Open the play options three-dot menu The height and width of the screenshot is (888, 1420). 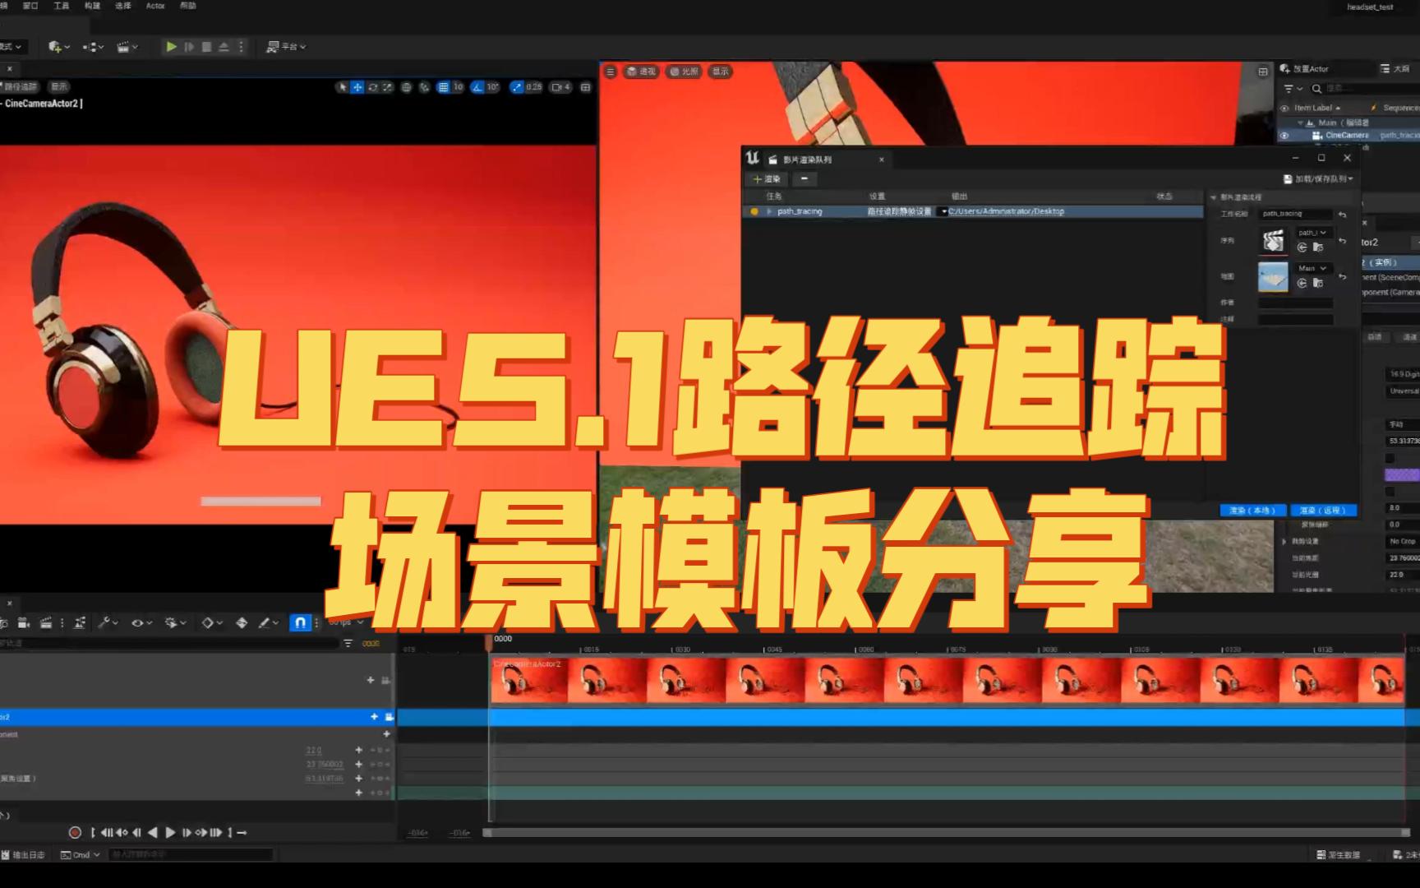[241, 47]
